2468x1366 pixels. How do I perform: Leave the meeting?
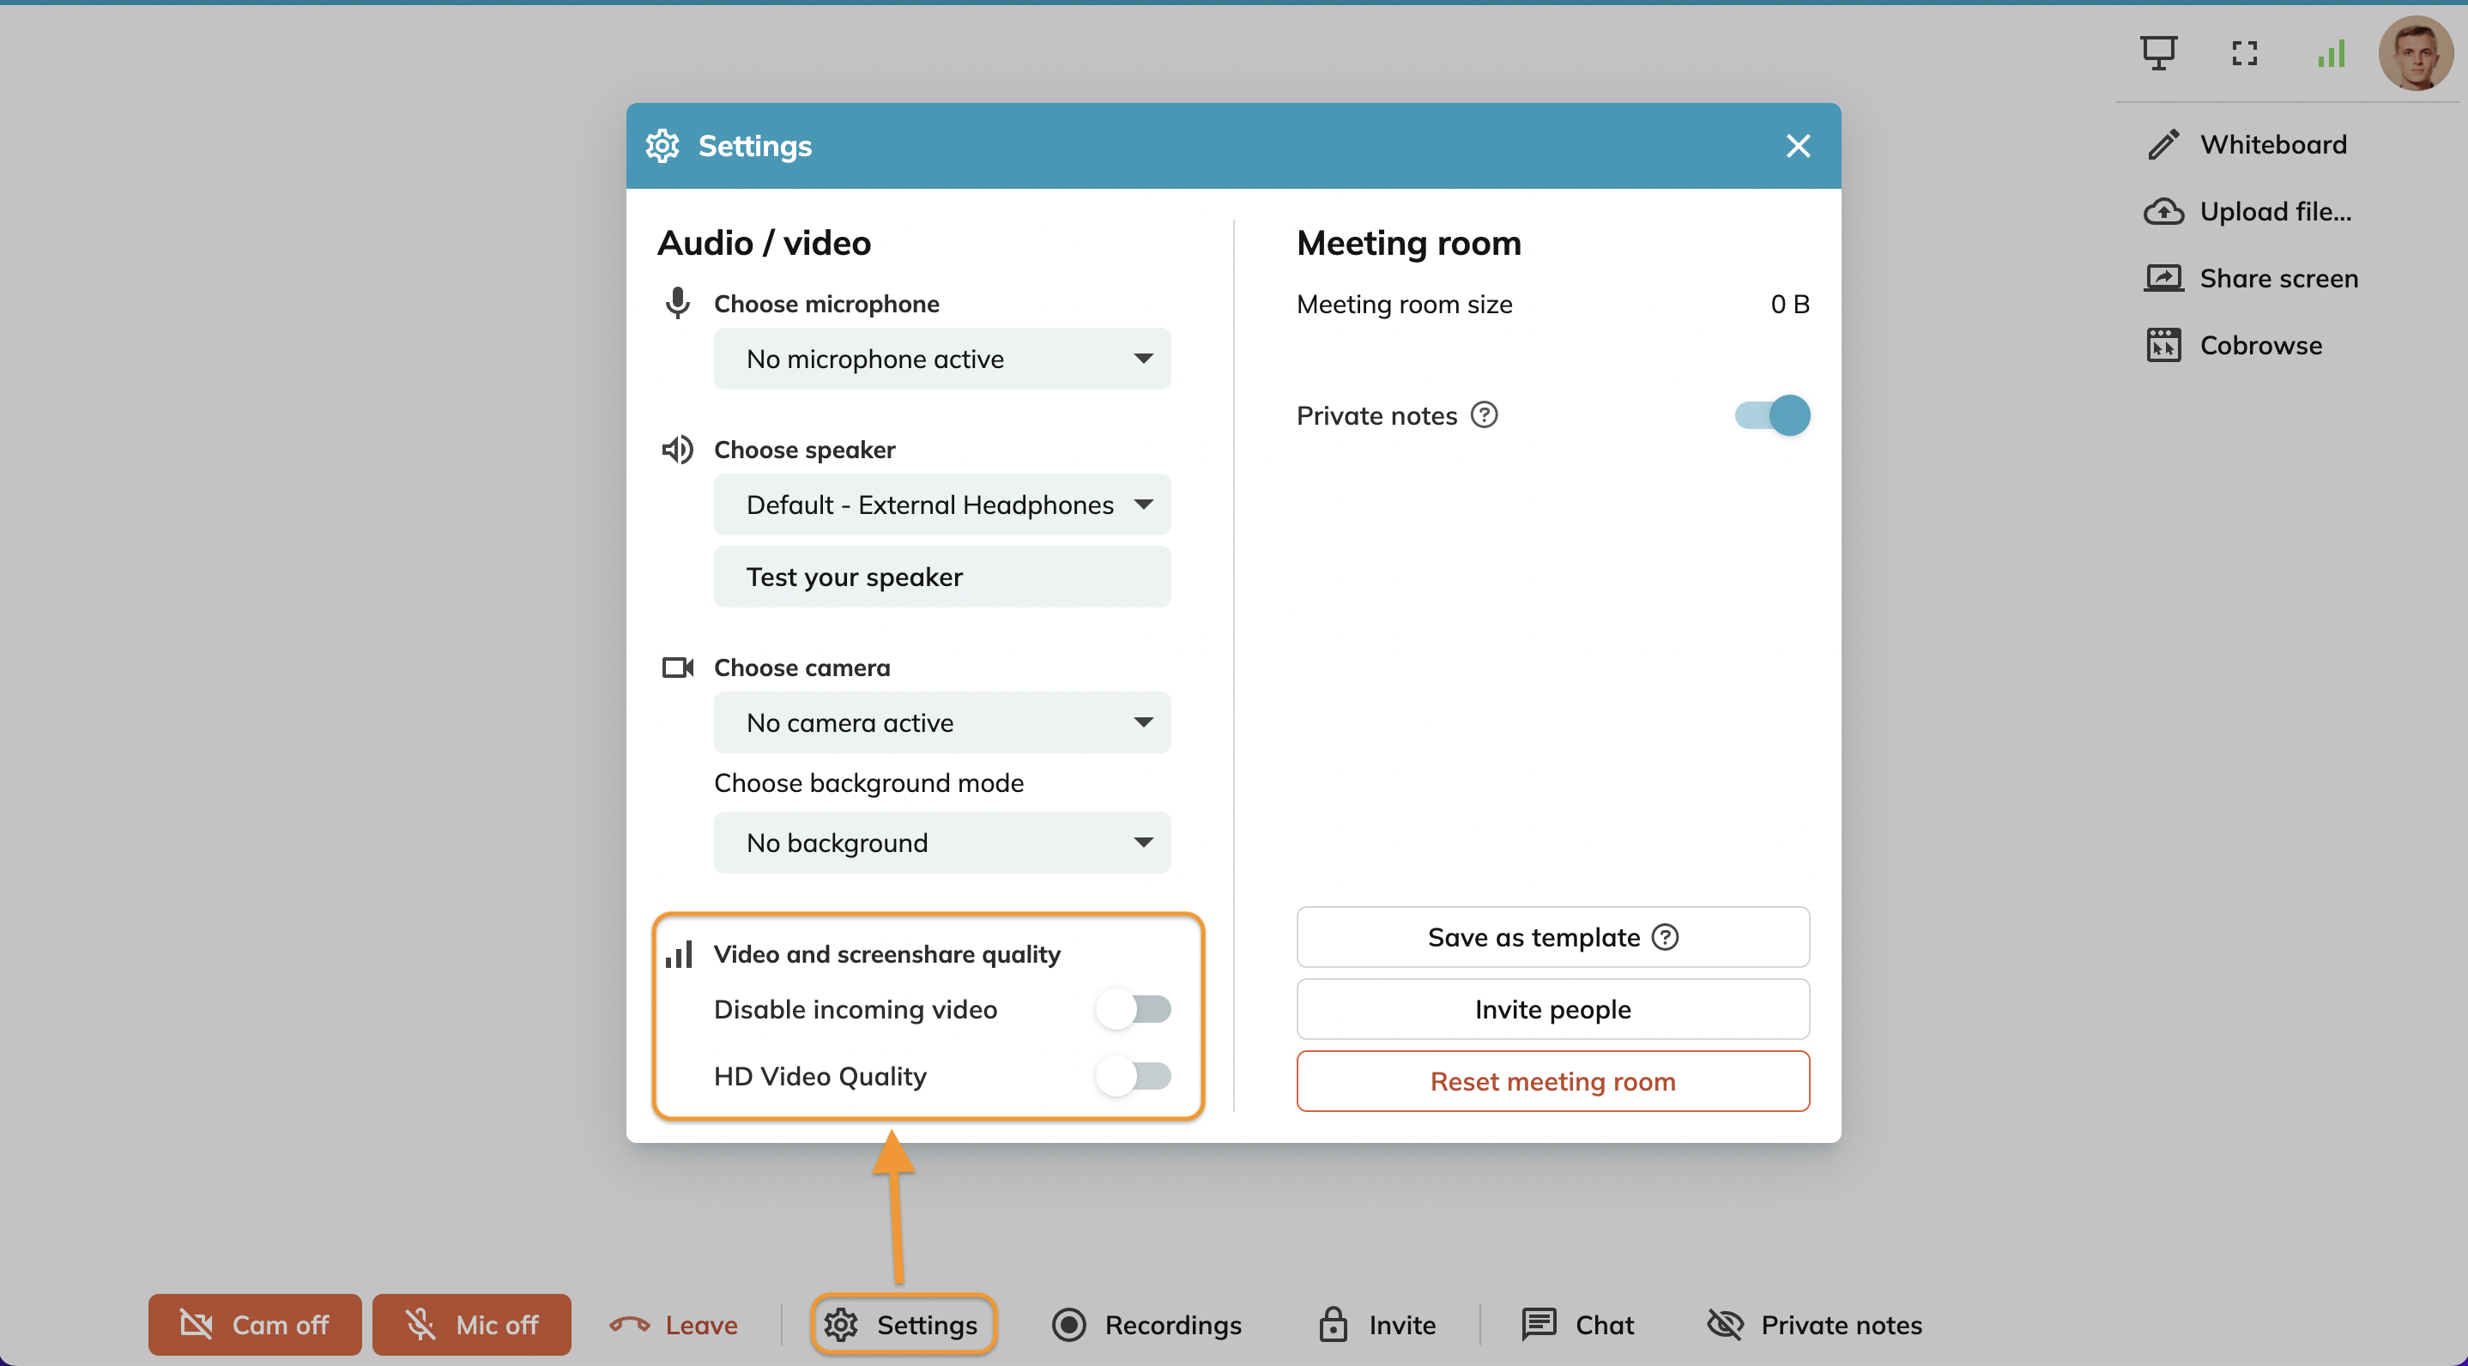[x=673, y=1325]
